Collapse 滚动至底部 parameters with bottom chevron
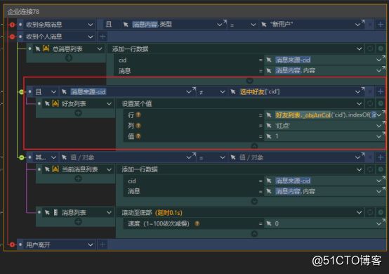 (x=254, y=233)
